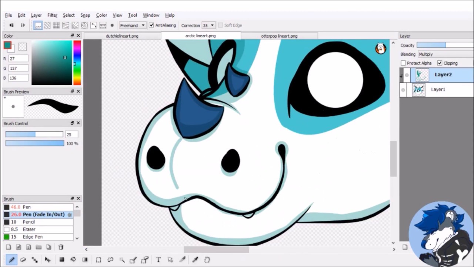The image size is (474, 267).
Task: Turn snap off with Off icon
Action: point(38,25)
